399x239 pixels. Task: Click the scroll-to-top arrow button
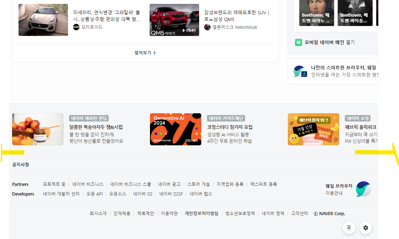point(349,228)
